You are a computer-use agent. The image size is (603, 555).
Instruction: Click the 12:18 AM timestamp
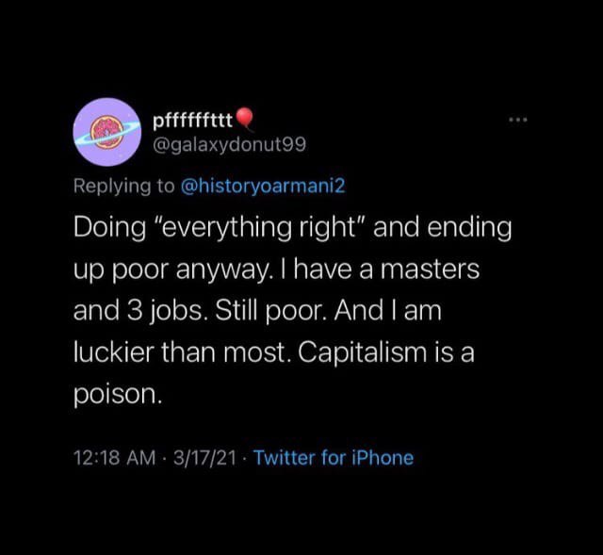113,458
